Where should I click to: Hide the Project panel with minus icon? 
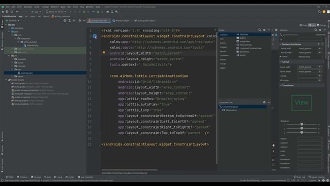(84, 21)
